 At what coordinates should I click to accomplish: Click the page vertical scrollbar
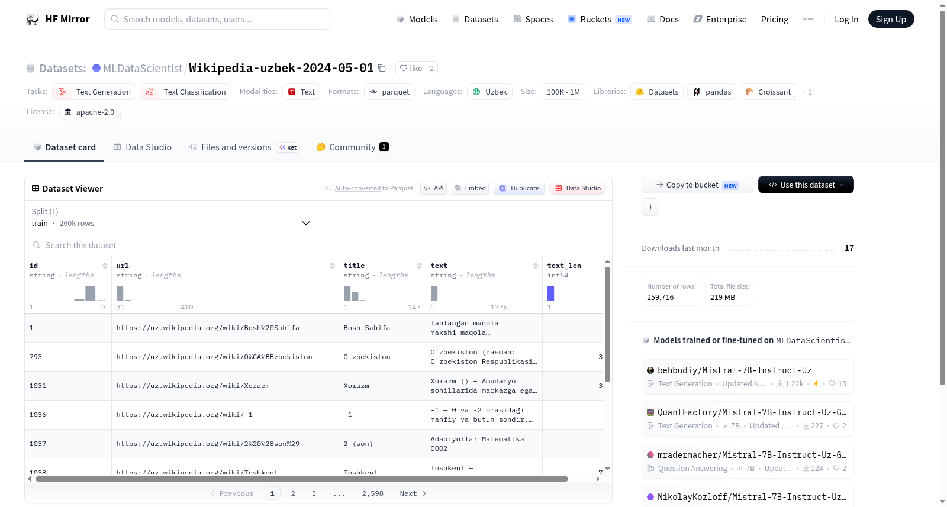[942, 198]
